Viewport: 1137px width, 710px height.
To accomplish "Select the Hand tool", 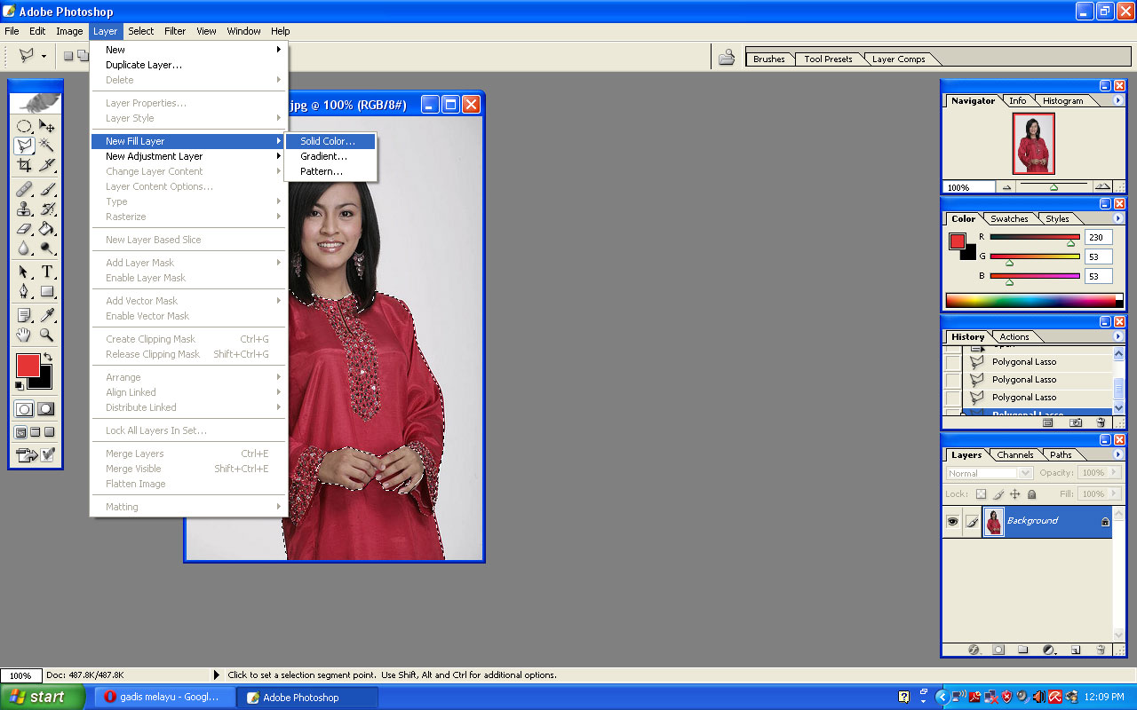I will 24,335.
